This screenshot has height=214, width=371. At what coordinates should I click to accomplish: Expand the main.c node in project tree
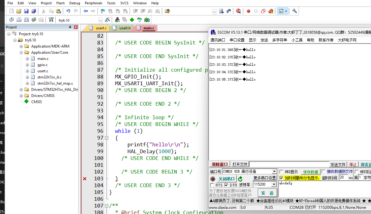tap(27, 59)
